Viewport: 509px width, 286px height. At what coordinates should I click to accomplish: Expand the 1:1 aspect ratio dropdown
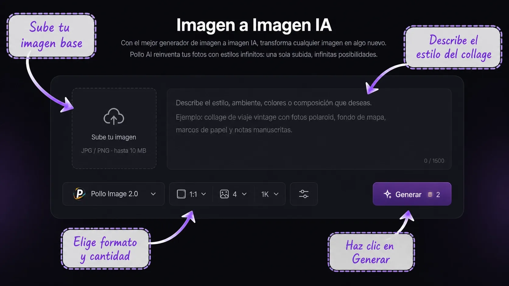(191, 194)
